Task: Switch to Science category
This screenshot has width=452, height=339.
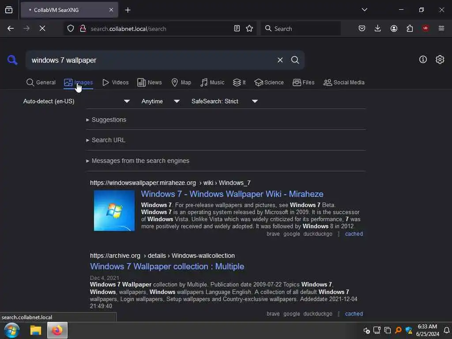Action: click(269, 83)
